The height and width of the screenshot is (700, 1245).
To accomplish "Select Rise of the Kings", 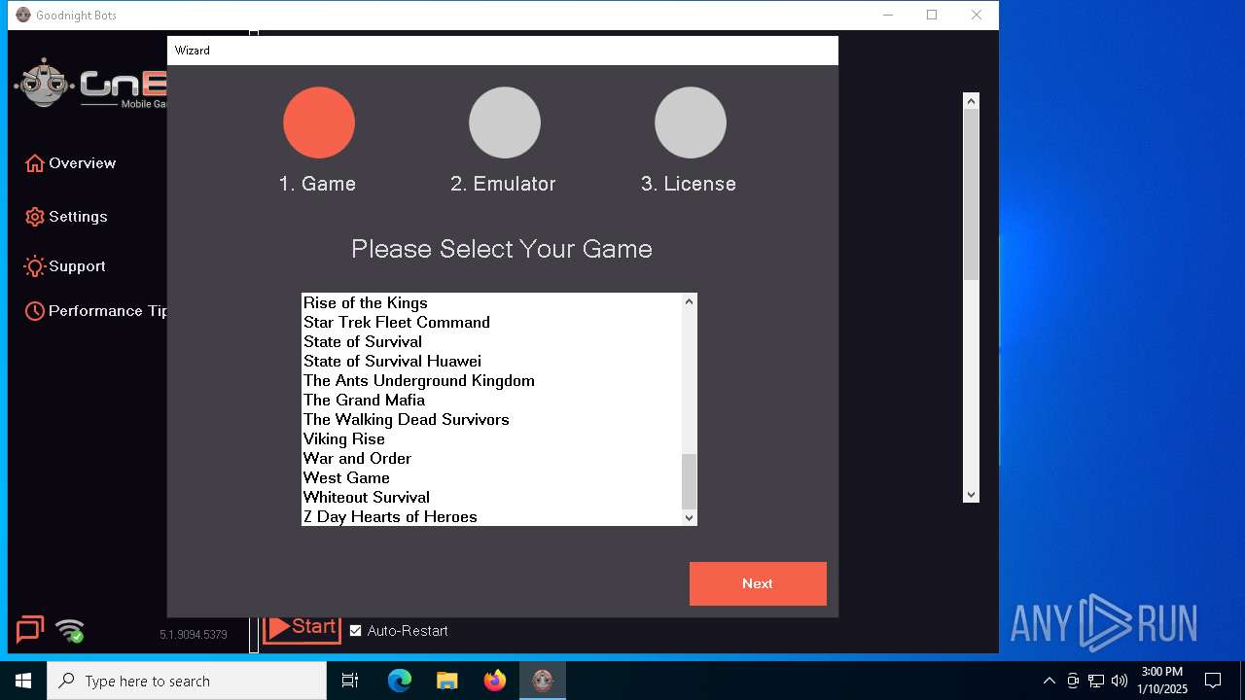I will coord(492,303).
